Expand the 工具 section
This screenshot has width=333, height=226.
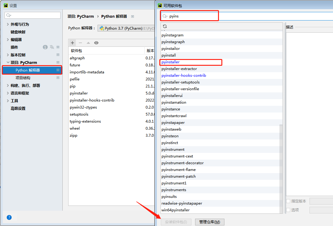coord(8,101)
